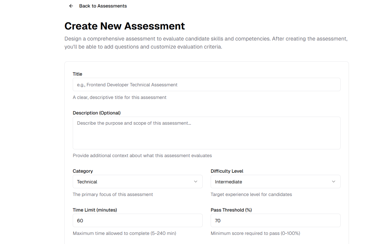Click the "Pass Threshold (%)" label

(231, 210)
